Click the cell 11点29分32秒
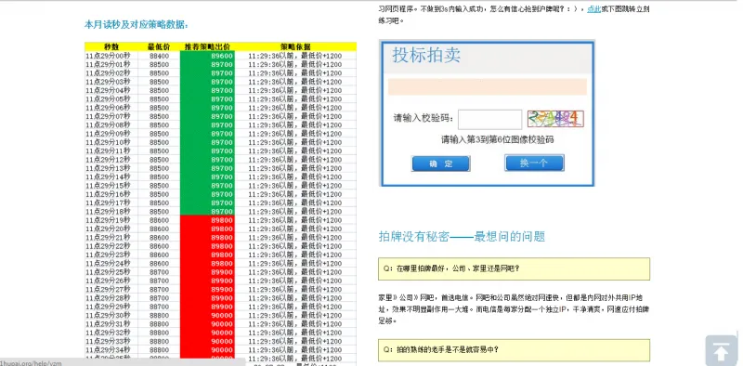The image size is (743, 366). pyautogui.click(x=111, y=333)
